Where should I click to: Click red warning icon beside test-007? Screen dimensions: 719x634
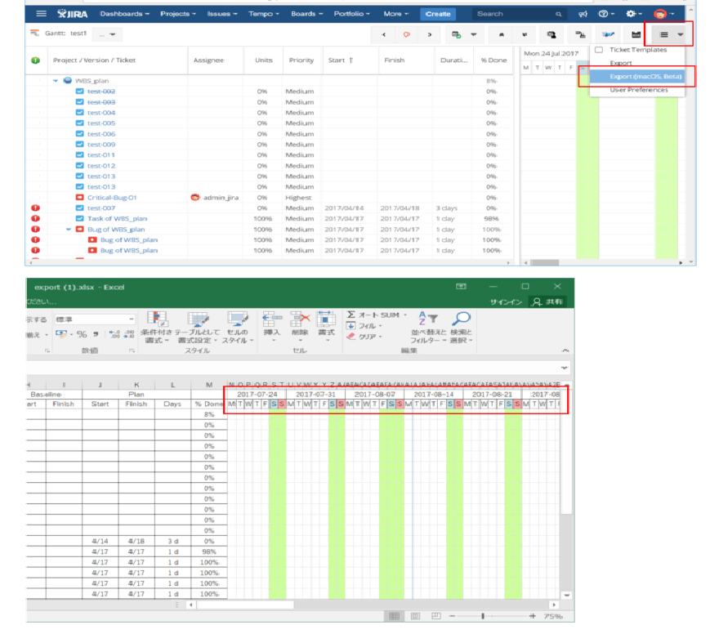35,208
